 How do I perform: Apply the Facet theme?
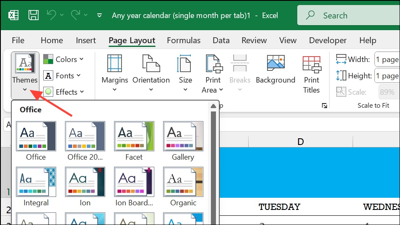coord(134,141)
